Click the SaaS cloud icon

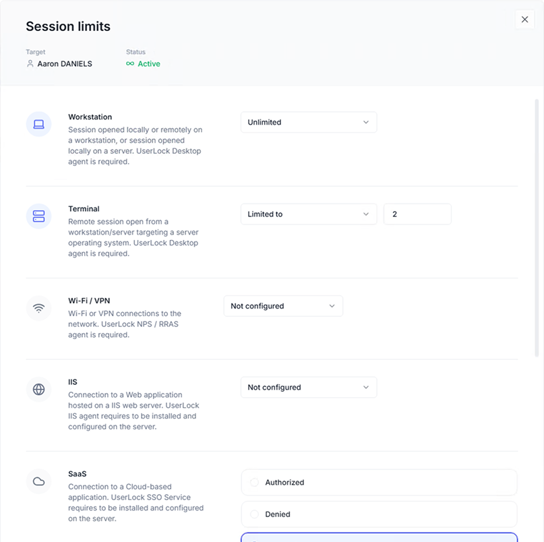tap(38, 481)
